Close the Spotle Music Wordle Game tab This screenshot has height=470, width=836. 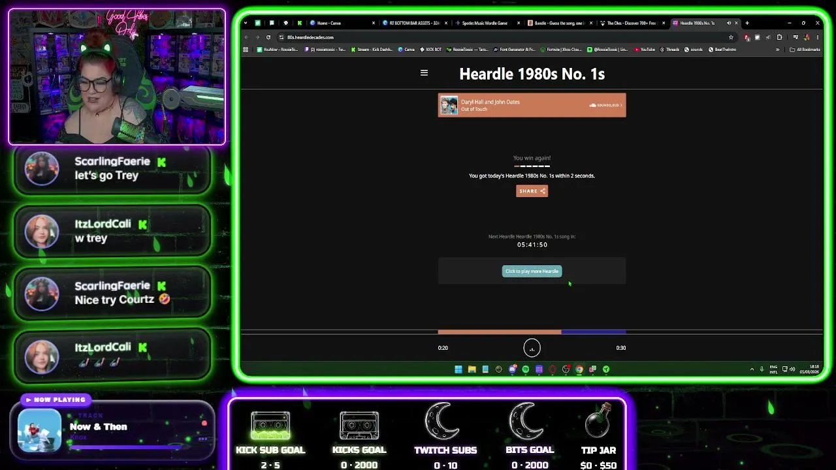point(519,23)
